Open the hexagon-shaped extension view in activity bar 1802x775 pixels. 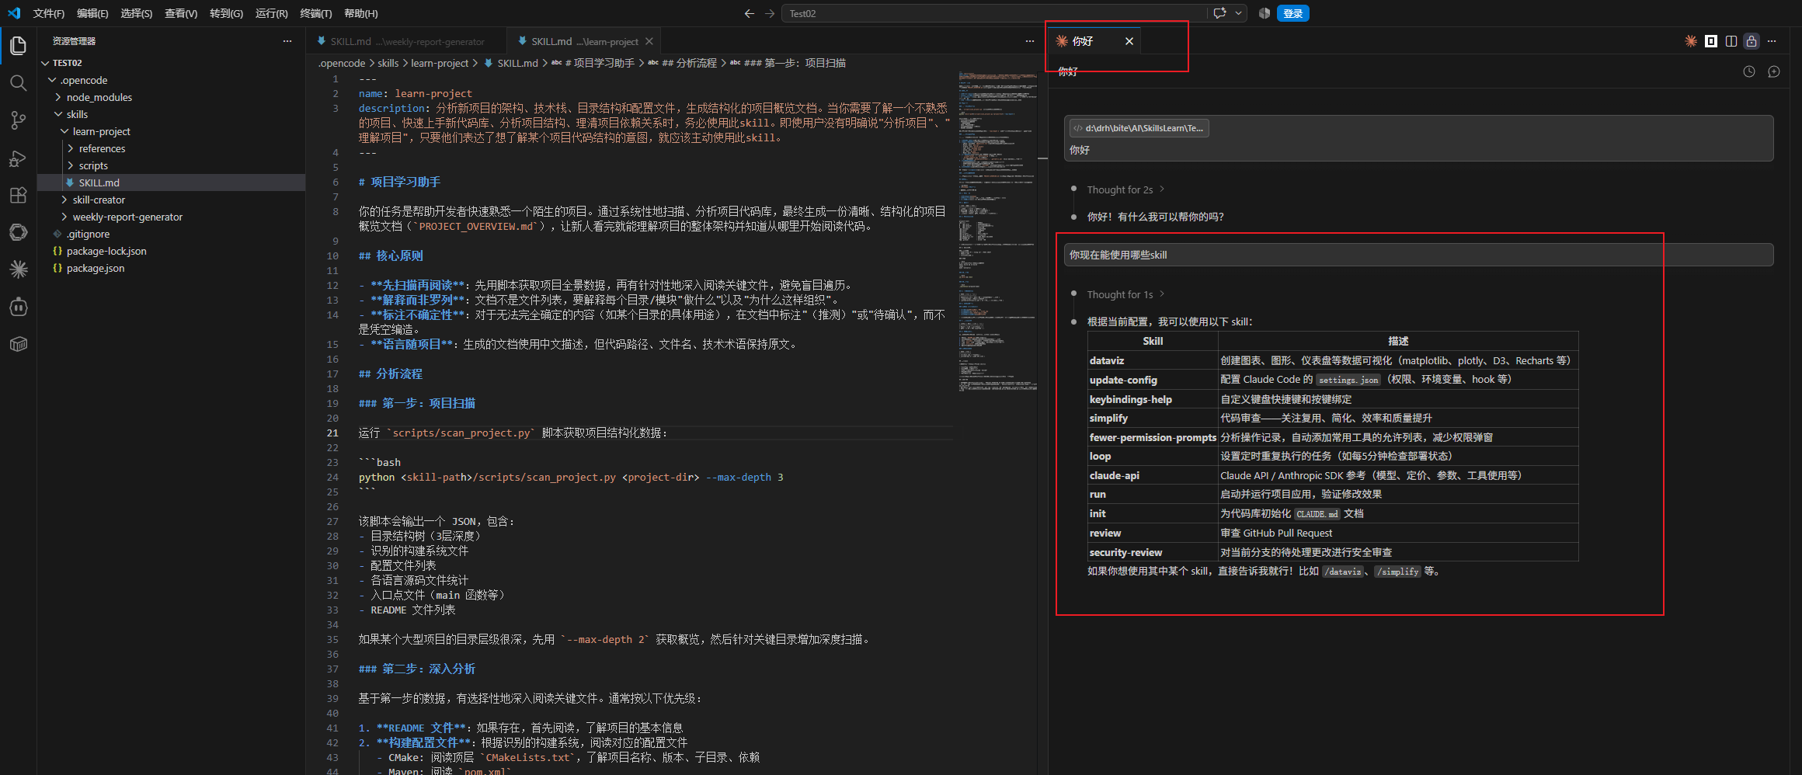tap(18, 232)
